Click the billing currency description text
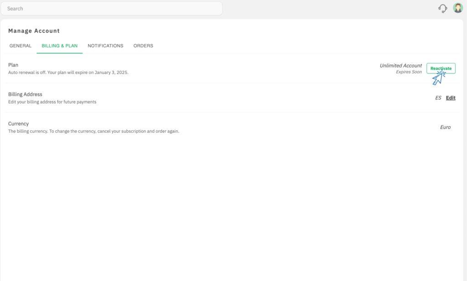The height and width of the screenshot is (281, 467). (93, 131)
